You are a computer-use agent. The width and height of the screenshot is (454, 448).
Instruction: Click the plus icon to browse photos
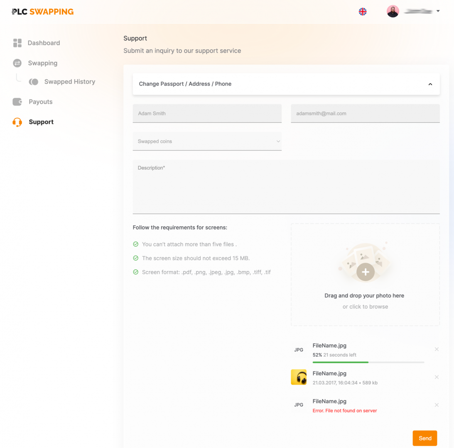point(365,272)
